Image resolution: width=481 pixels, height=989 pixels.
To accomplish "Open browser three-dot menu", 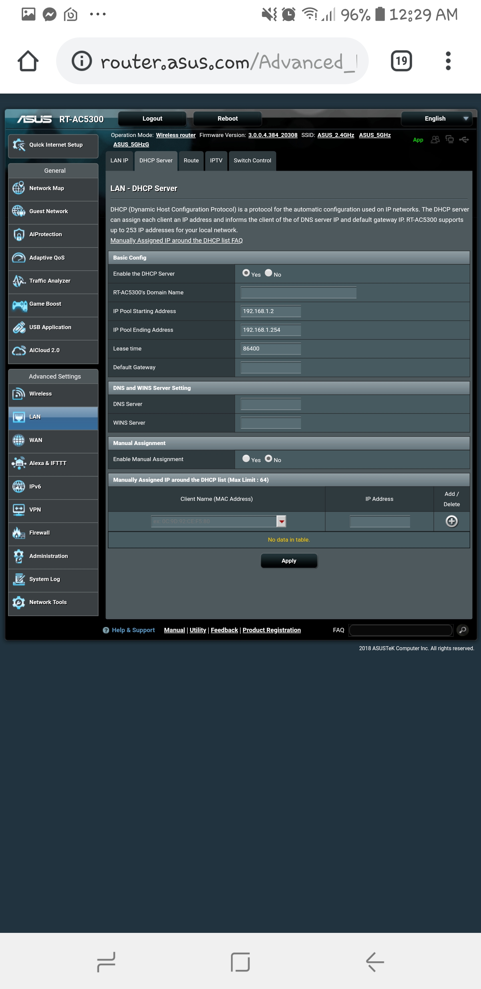I will click(x=448, y=61).
